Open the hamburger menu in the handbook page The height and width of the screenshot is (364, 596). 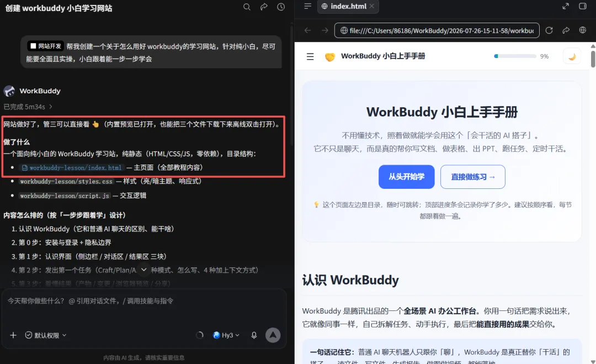[310, 57]
